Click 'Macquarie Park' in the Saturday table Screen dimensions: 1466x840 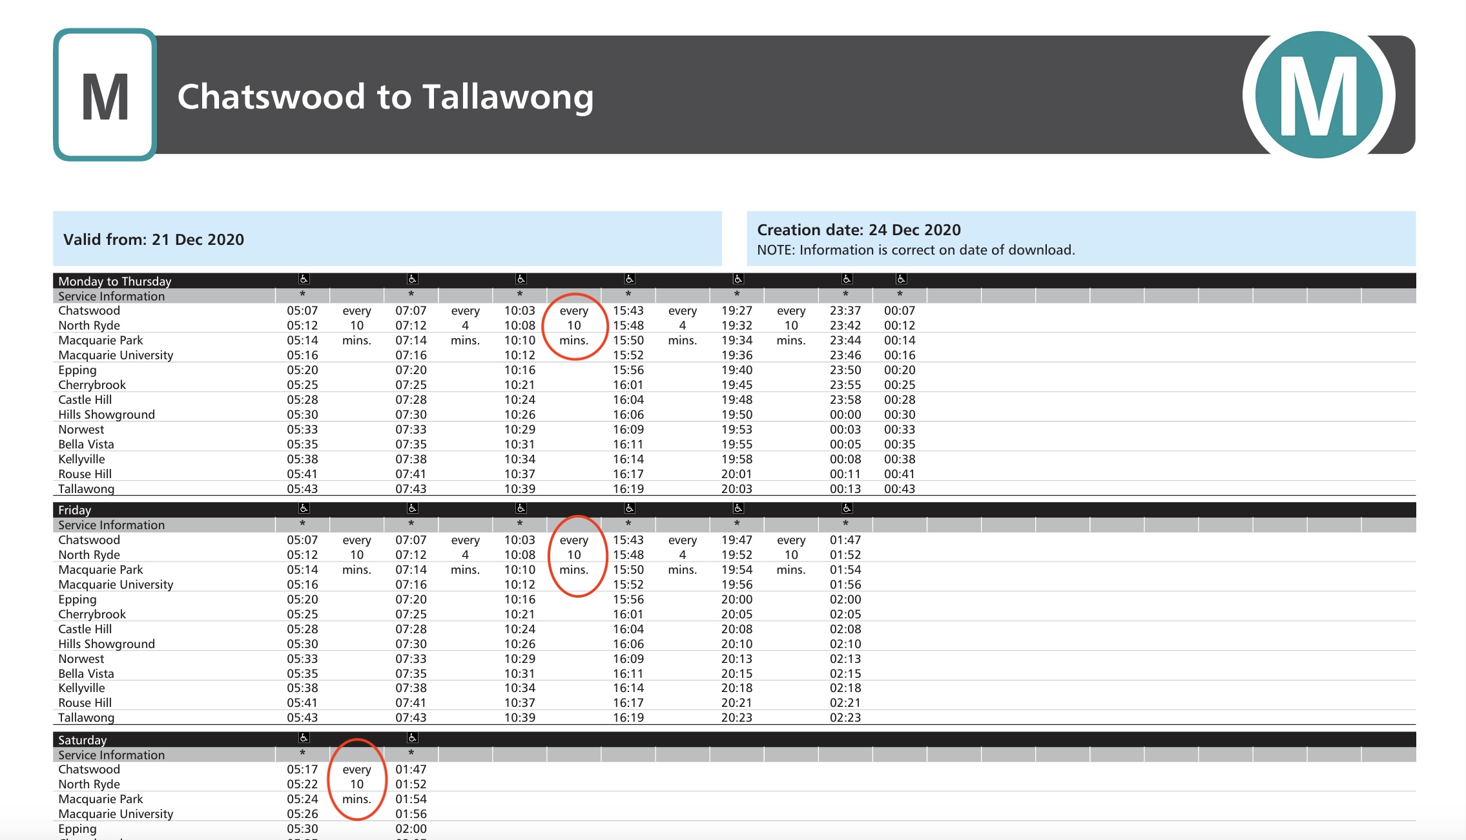coord(100,799)
